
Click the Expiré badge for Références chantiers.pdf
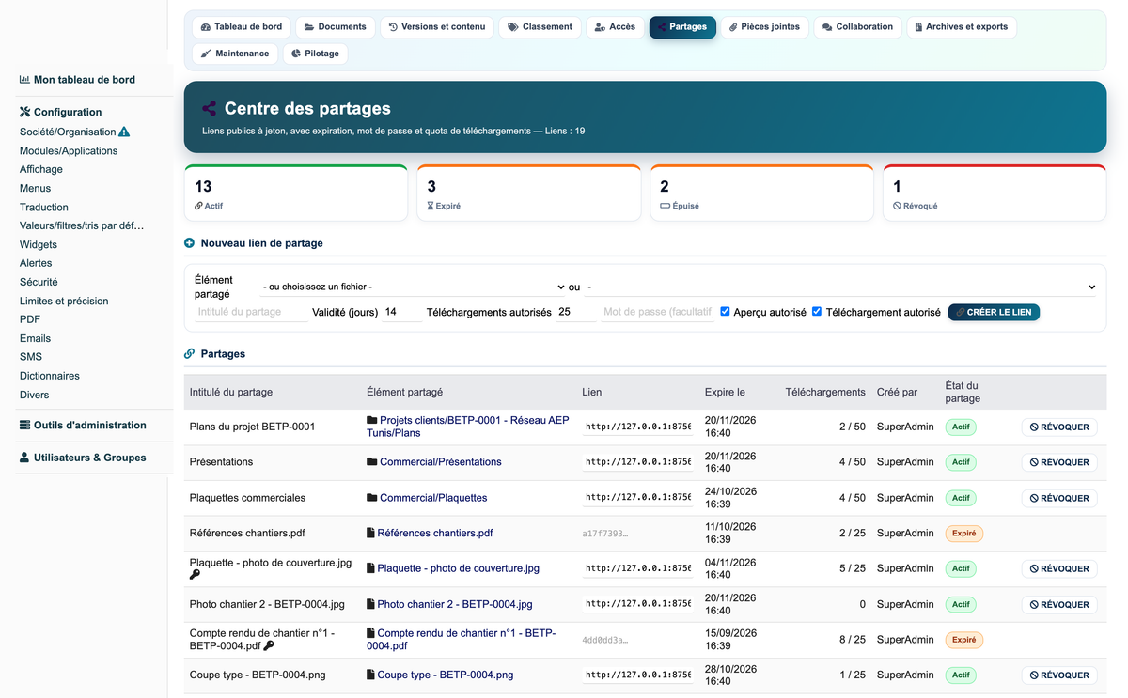tap(963, 533)
